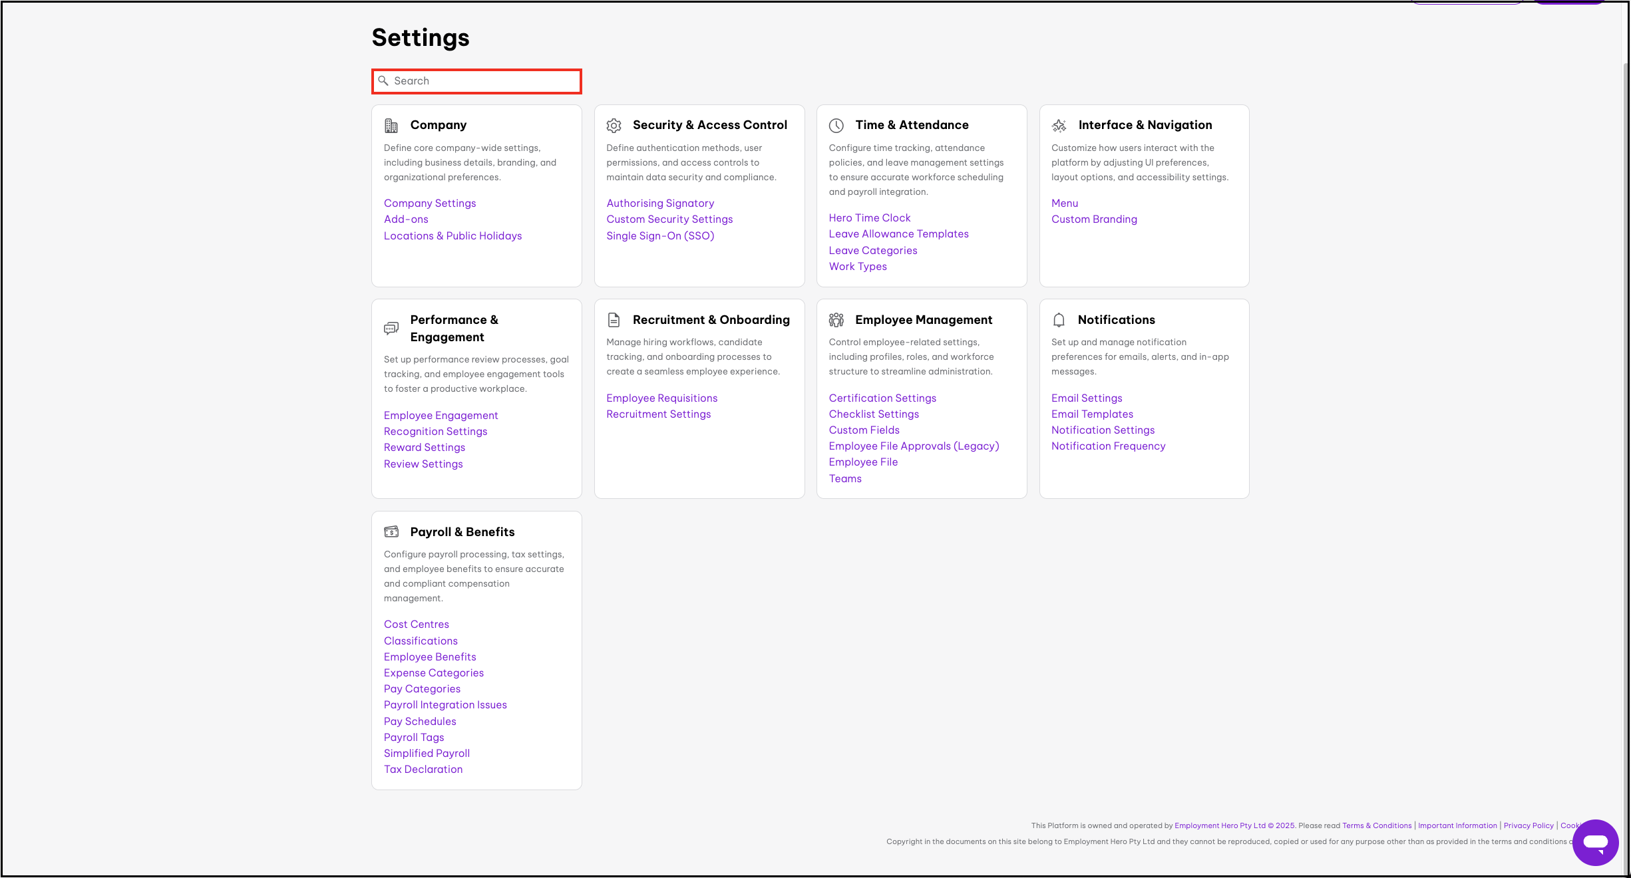The height and width of the screenshot is (878, 1631).
Task: Click the Notifications bell icon
Action: click(1059, 319)
